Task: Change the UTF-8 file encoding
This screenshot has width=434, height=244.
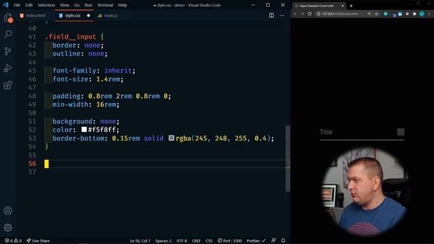Action: (182, 241)
